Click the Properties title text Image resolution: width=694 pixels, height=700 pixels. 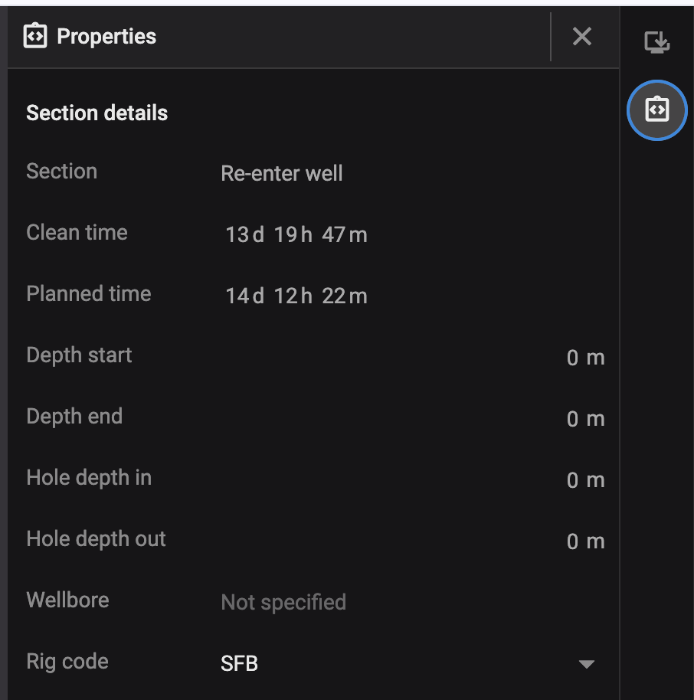pos(107,36)
